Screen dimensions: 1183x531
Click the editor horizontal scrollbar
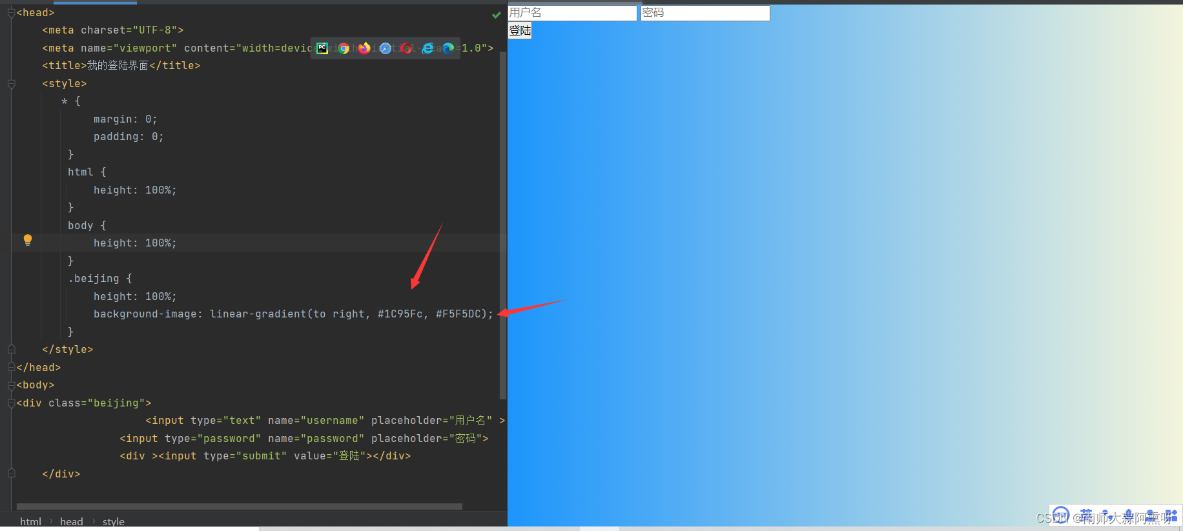[239, 506]
